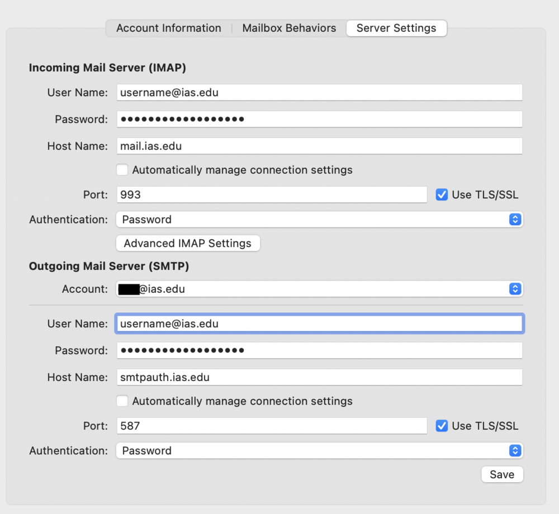Click the port 993 input field
The image size is (559, 514).
click(x=272, y=194)
